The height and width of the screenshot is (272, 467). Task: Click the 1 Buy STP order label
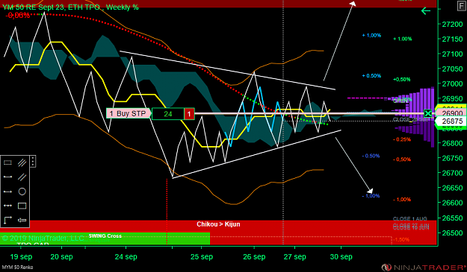coord(129,113)
